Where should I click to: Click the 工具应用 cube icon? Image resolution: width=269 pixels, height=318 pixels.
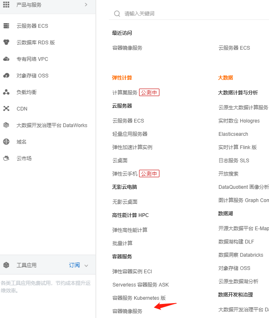(x=6, y=265)
